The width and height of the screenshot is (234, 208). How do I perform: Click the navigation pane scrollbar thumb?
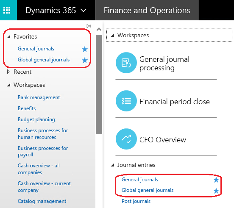(x=99, y=84)
